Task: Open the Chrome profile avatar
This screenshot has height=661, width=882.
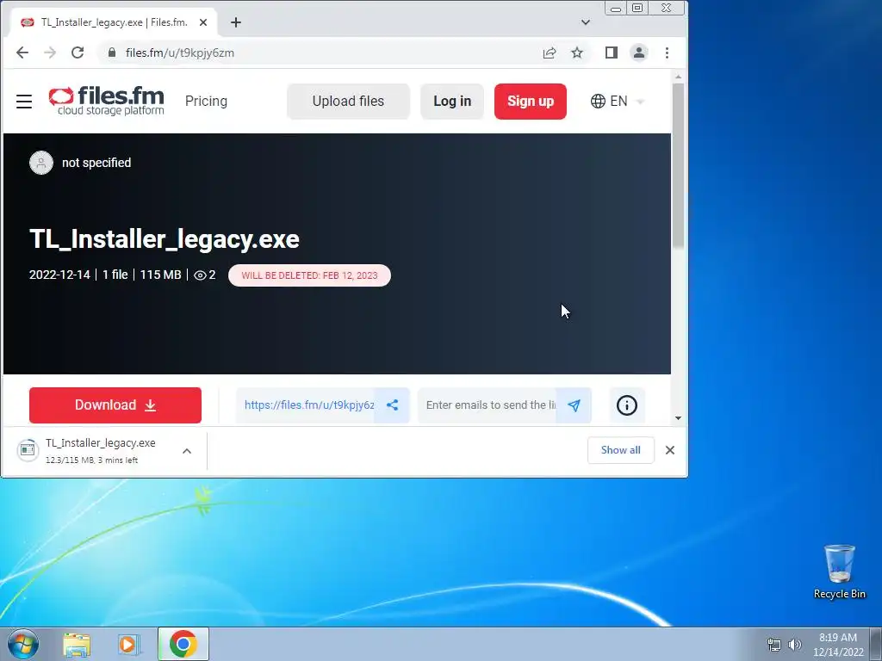Action: click(x=639, y=53)
